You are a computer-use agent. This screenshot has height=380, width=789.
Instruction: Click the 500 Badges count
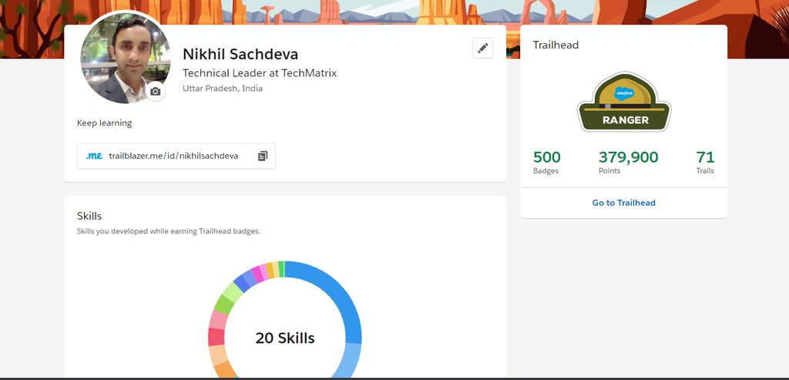tap(546, 157)
